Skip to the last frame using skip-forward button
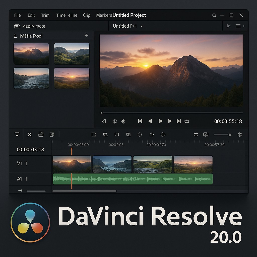The height and width of the screenshot is (257, 257). [x=179, y=121]
